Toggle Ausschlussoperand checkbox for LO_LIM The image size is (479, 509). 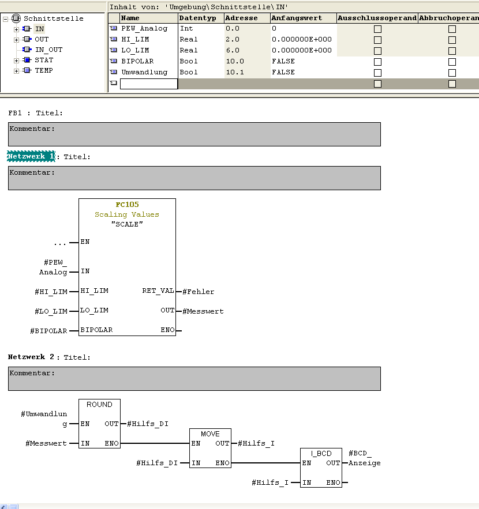click(377, 51)
